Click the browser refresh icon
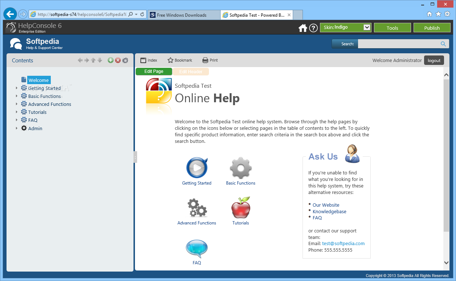The width and height of the screenshot is (456, 281). click(142, 15)
